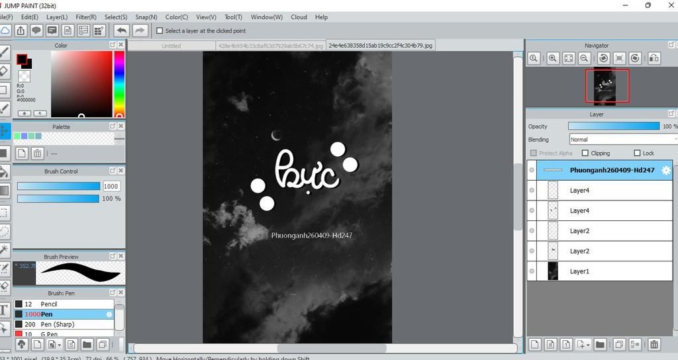Click the brush size slider in Brush Control
Screen dimensions: 678x360
pyautogui.click(x=58, y=186)
